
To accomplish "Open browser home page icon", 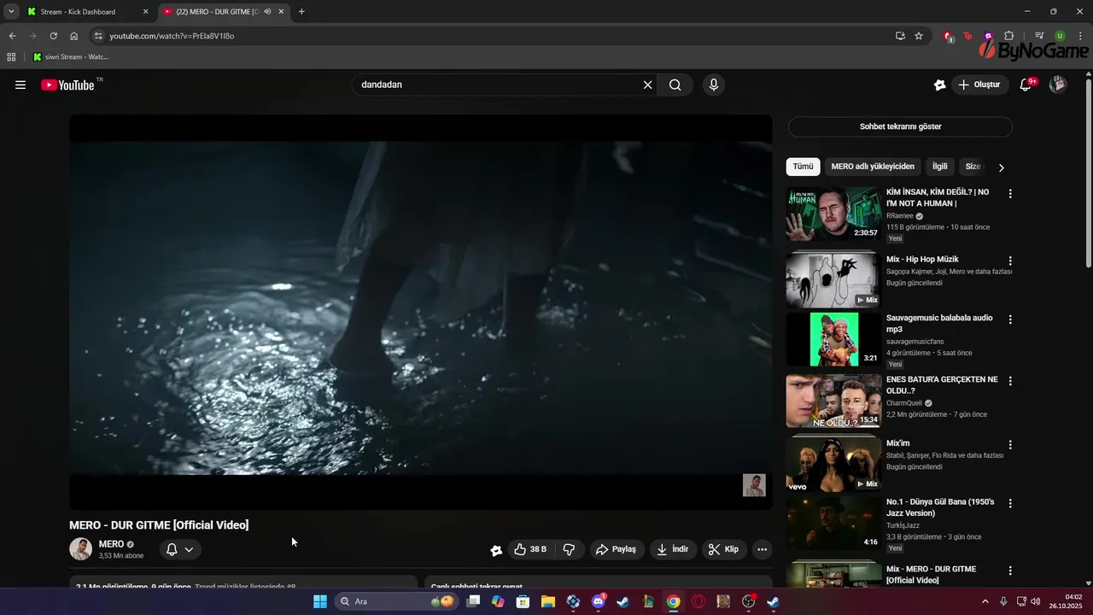I will (x=74, y=36).
